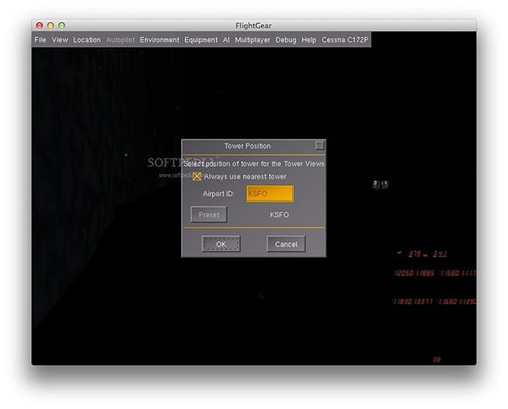Show the Debug menu
Viewport: 508px width, 409px height.
coord(286,40)
